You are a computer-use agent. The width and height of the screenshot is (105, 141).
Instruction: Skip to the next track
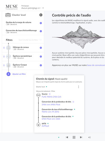tap(81, 137)
